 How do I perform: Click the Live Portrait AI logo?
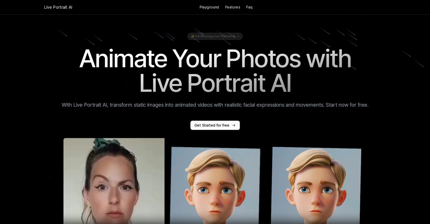58,7
